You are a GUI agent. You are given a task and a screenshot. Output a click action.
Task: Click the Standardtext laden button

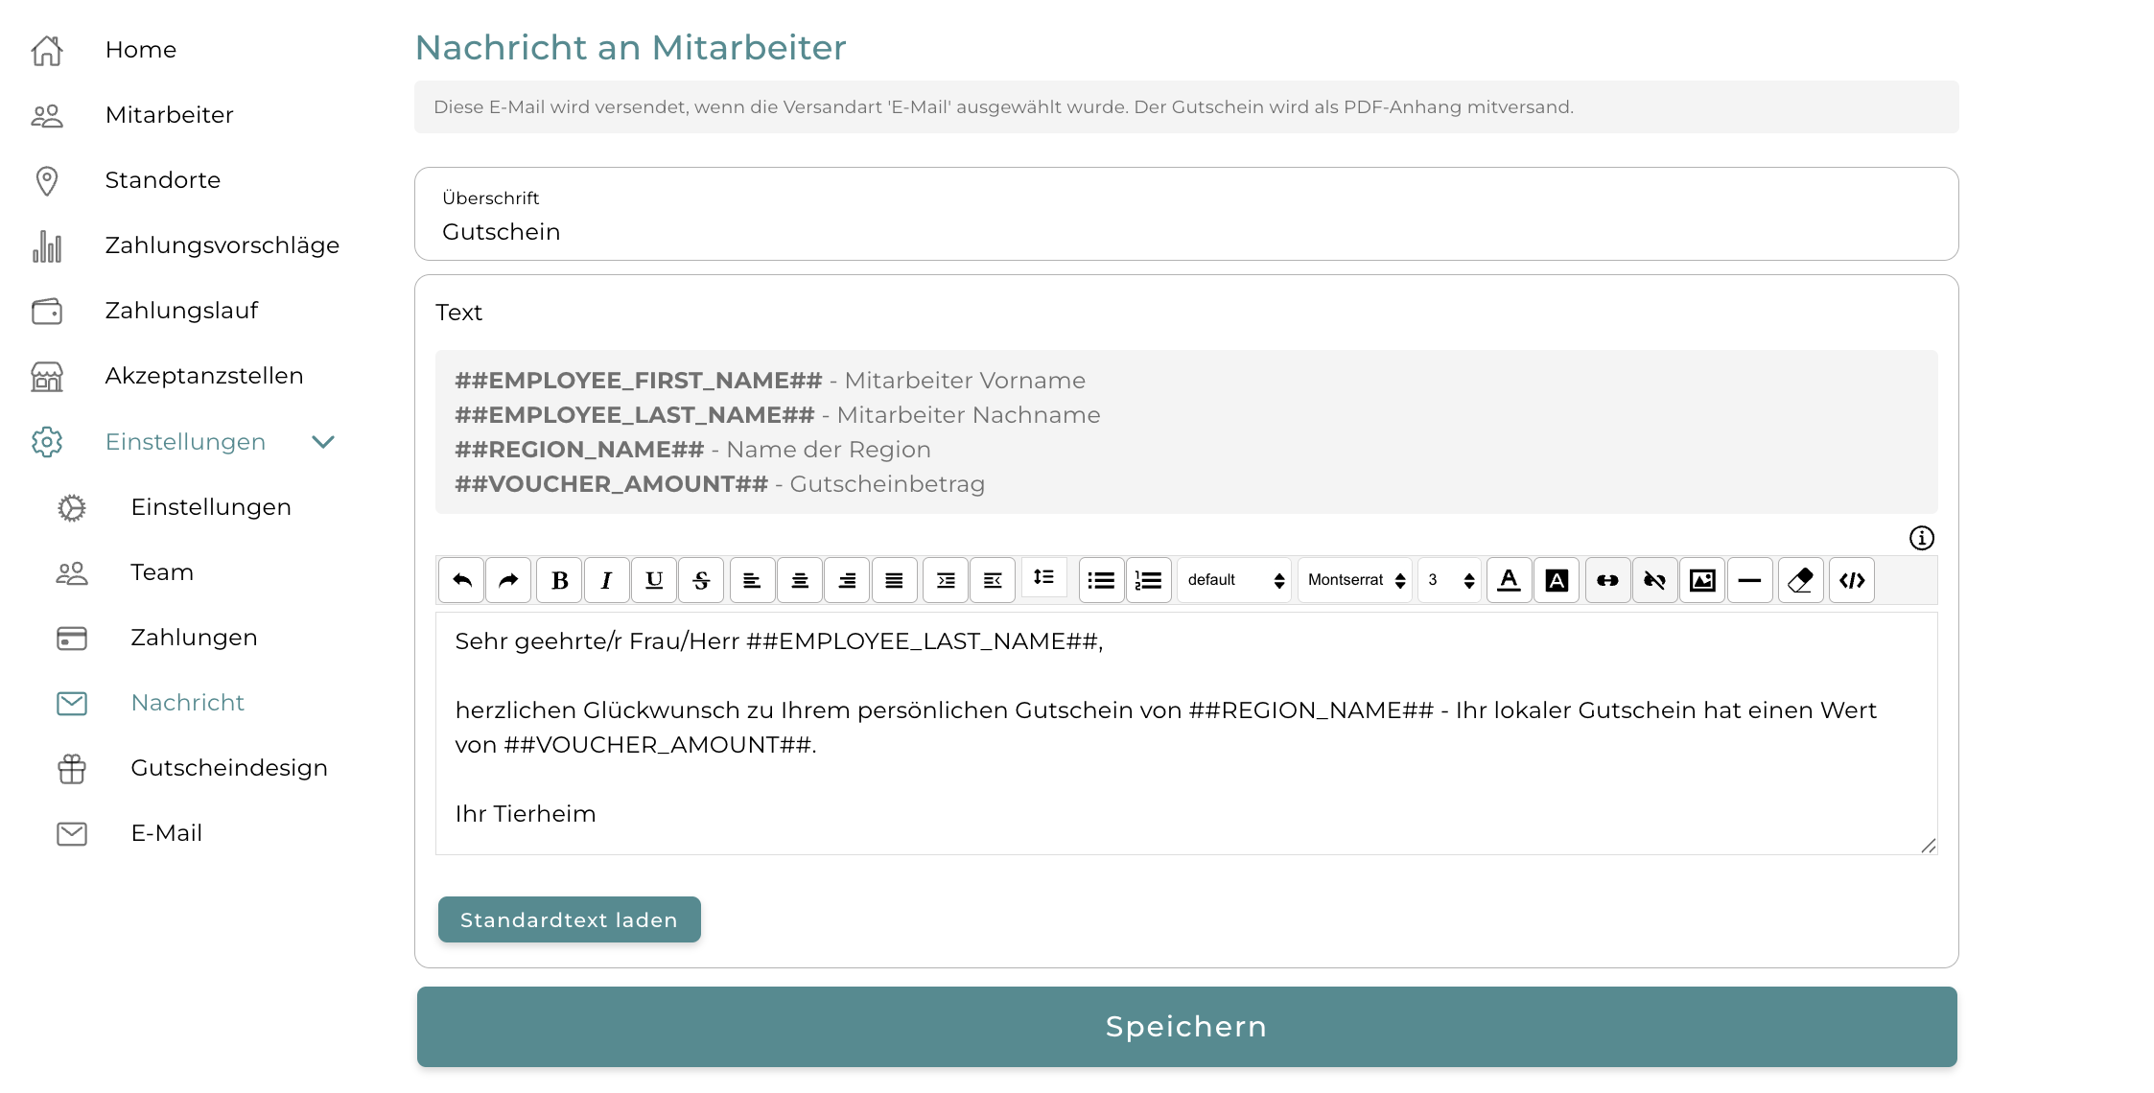click(569, 919)
